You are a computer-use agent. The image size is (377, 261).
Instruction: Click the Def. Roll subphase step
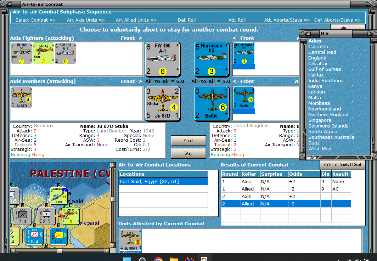(187, 20)
